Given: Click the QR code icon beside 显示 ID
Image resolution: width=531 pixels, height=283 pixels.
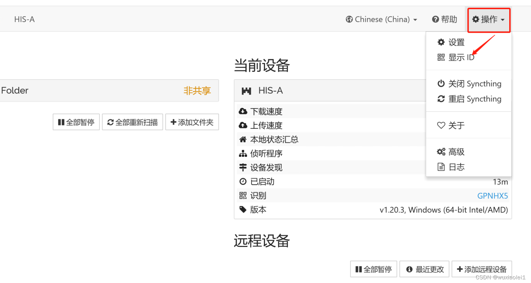Looking at the screenshot, I should click(441, 57).
